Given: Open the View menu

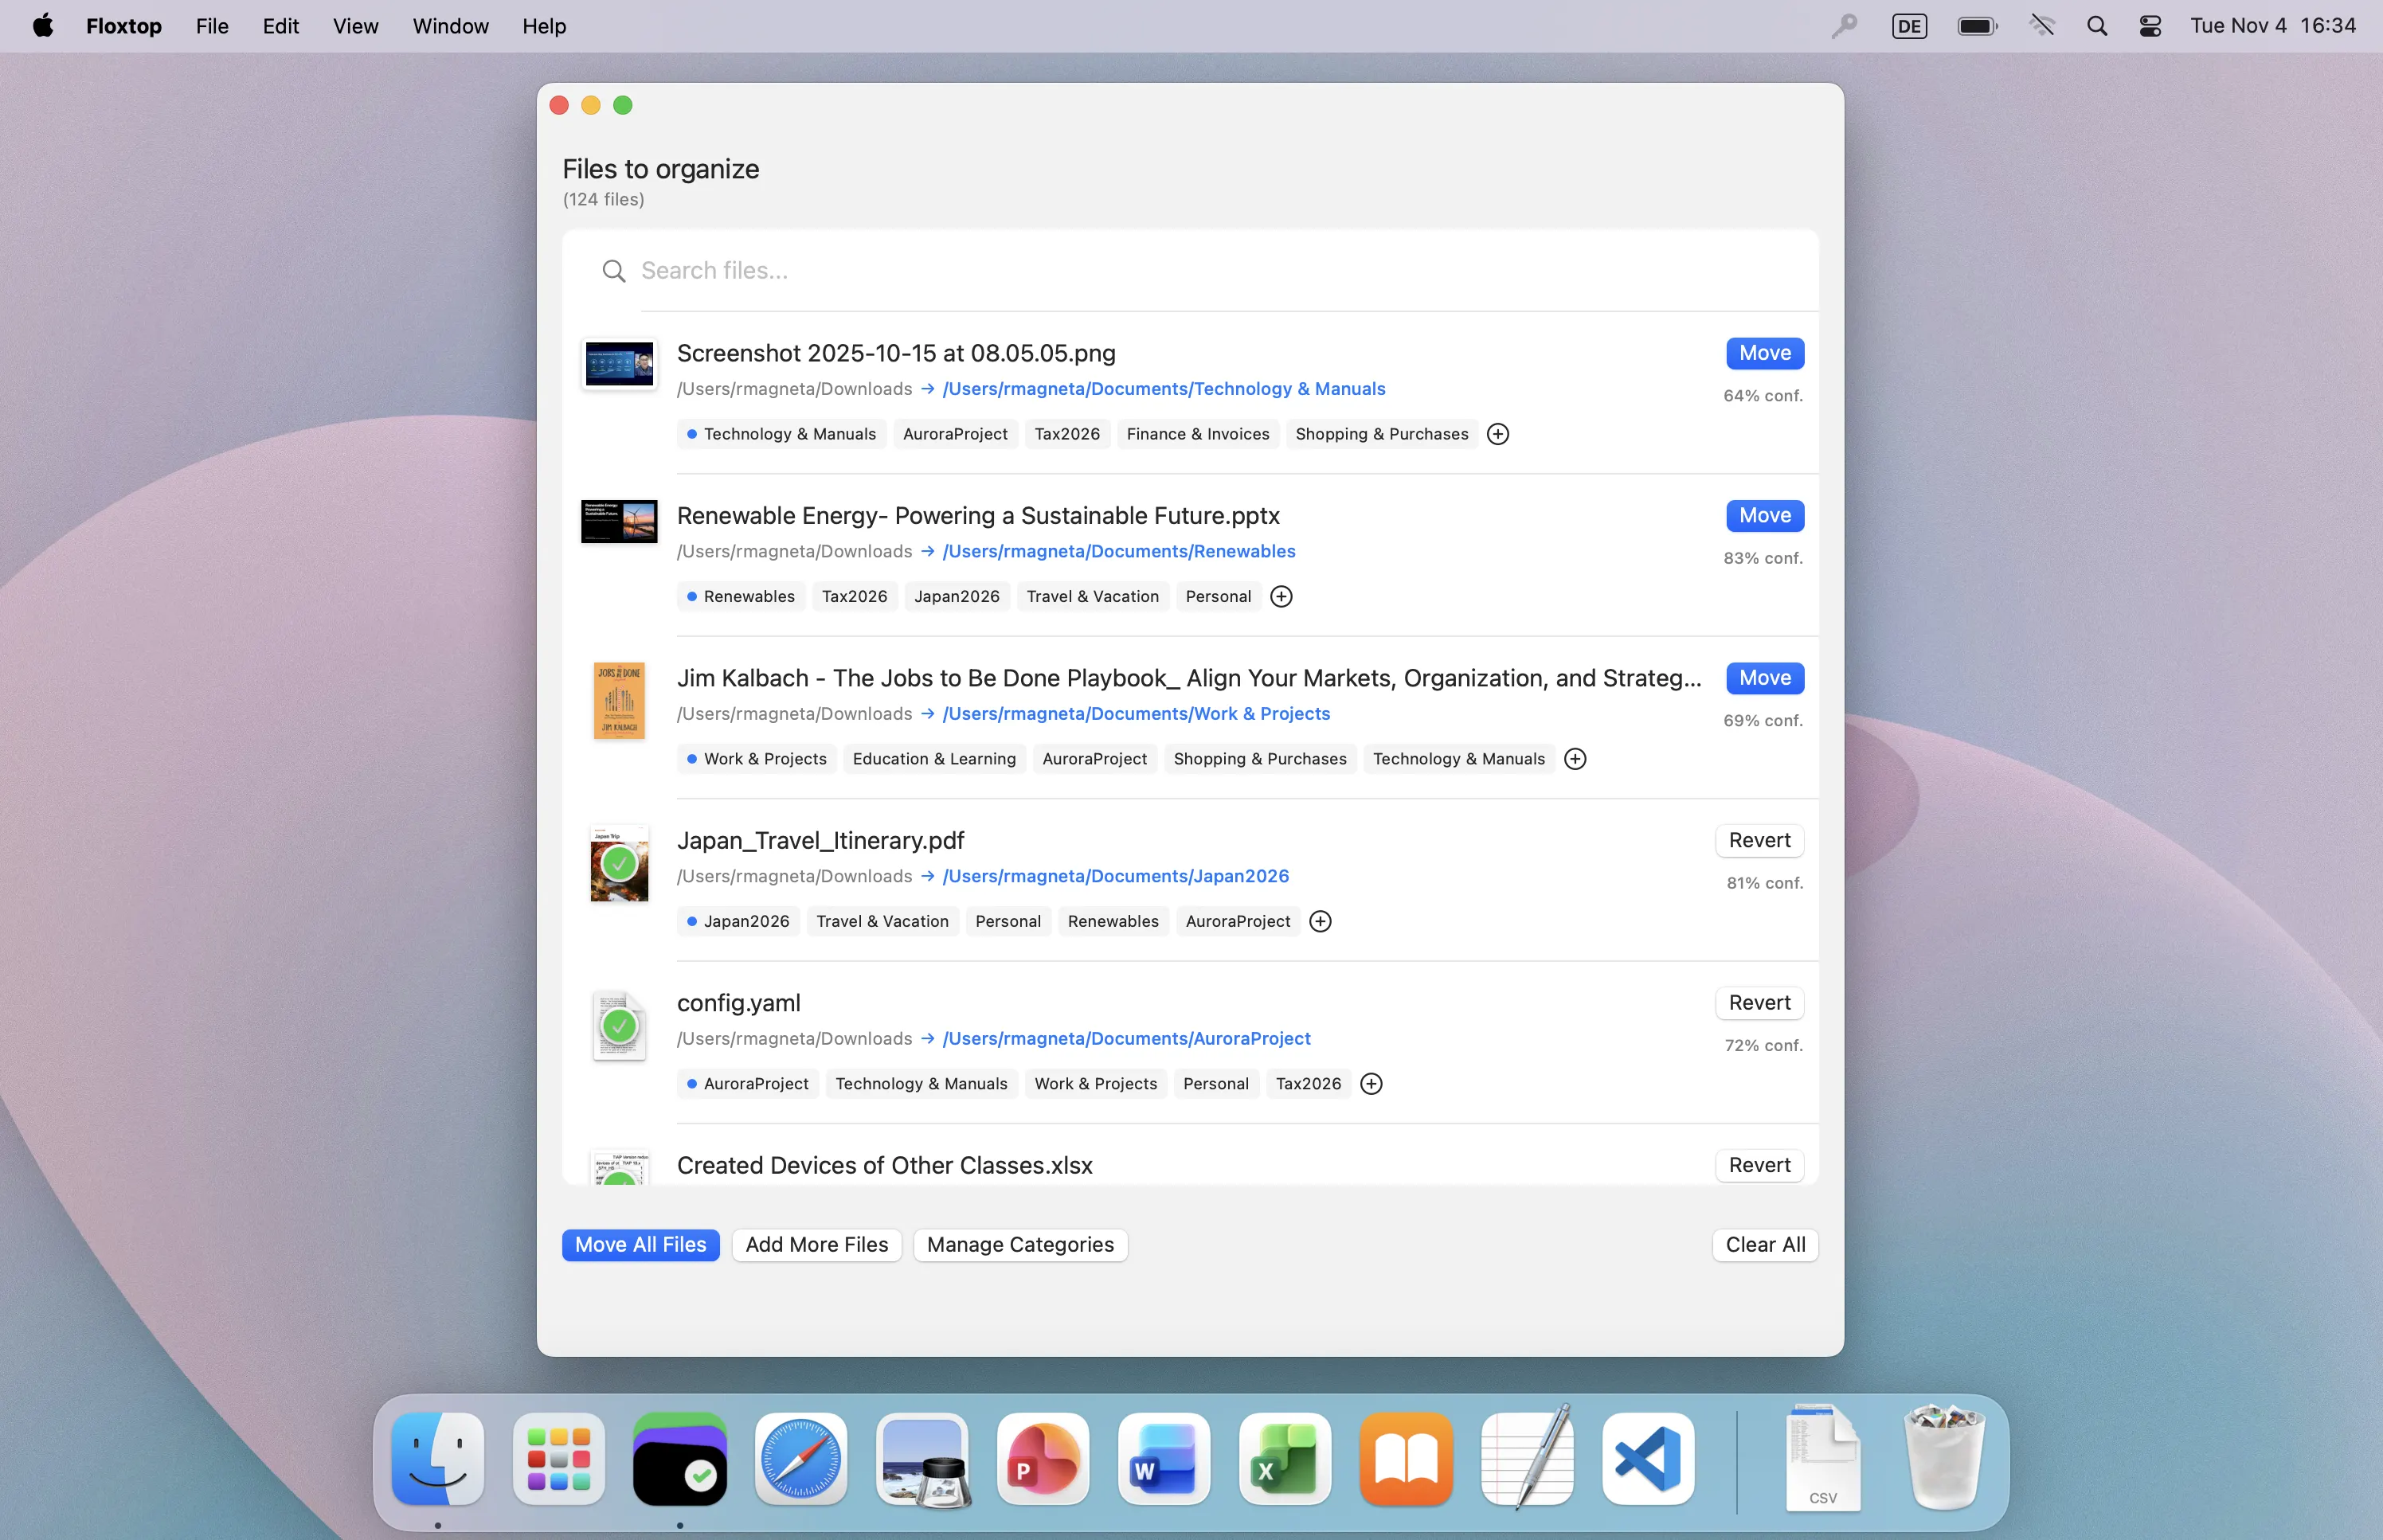Looking at the screenshot, I should pos(355,26).
